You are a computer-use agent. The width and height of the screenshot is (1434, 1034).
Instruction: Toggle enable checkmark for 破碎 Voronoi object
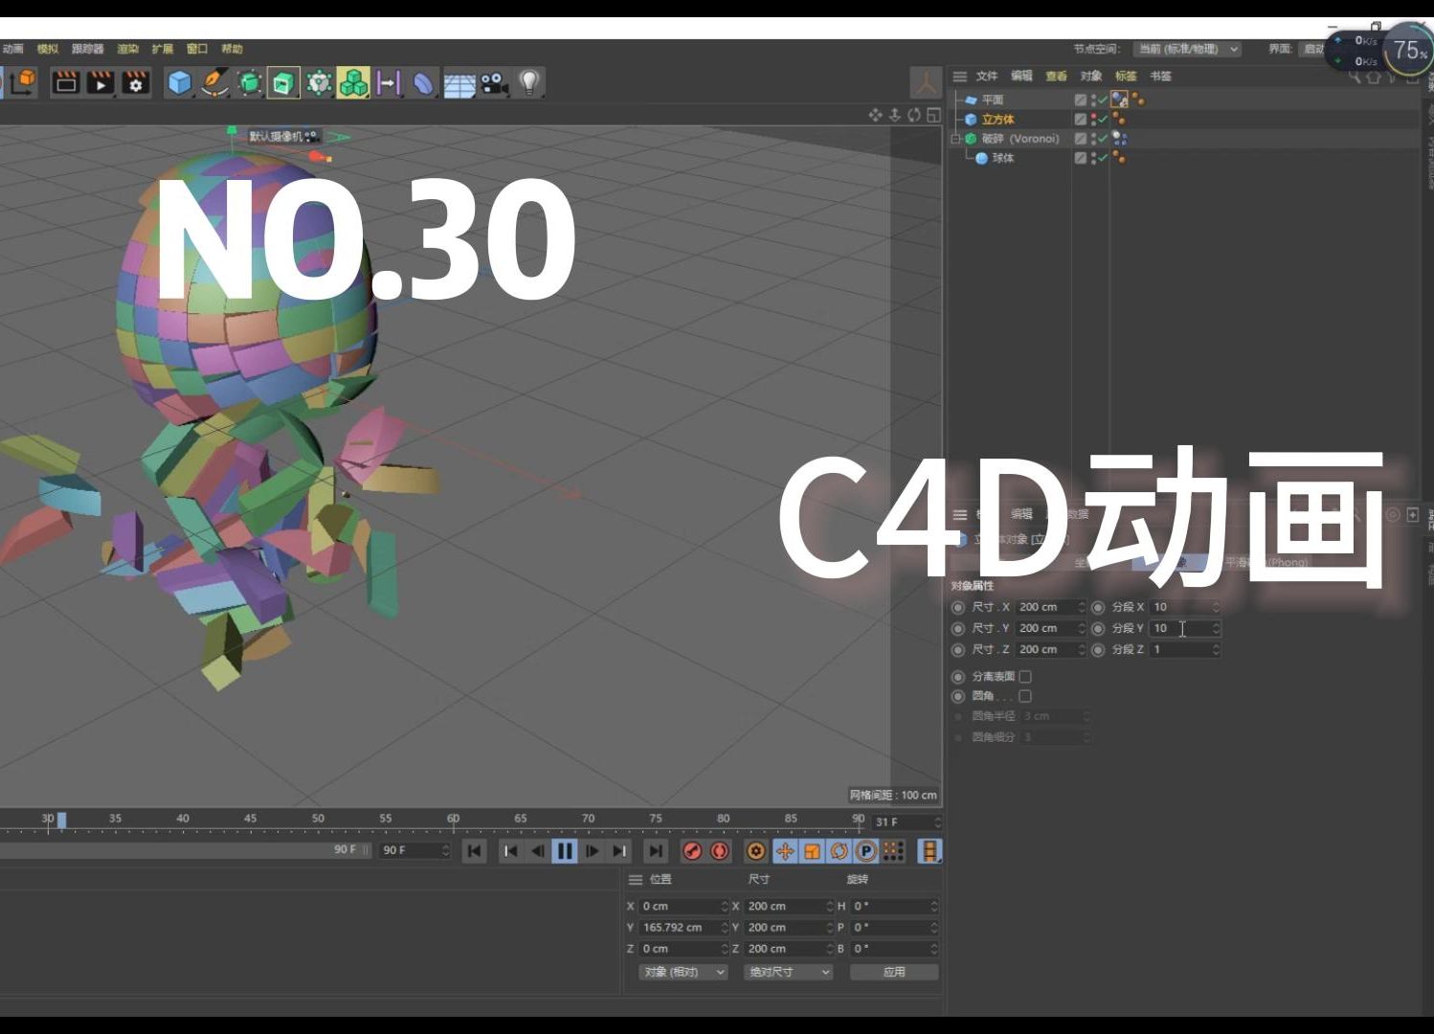pos(1103,139)
